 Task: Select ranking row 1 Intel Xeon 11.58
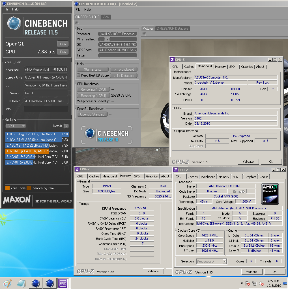click(x=37, y=134)
